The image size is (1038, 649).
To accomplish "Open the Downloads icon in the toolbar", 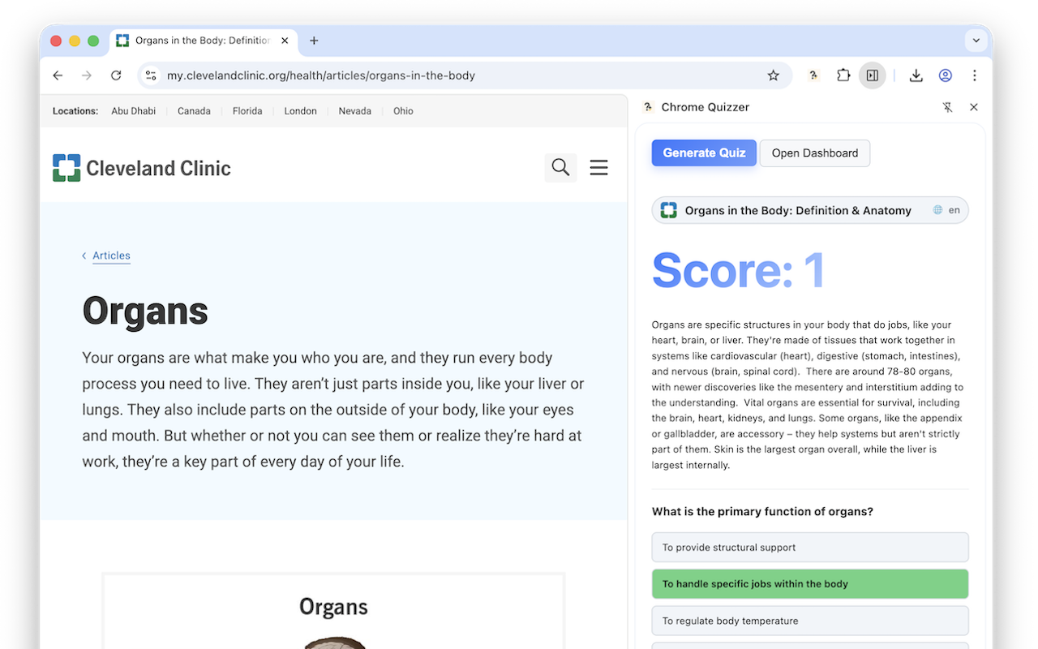I will click(916, 75).
